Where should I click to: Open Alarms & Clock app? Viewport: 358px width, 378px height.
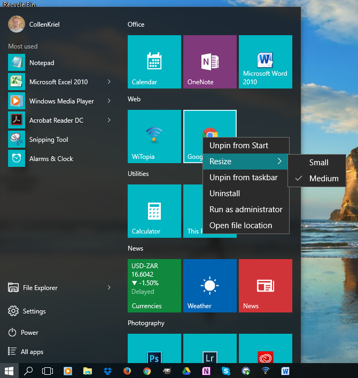[x=60, y=159]
